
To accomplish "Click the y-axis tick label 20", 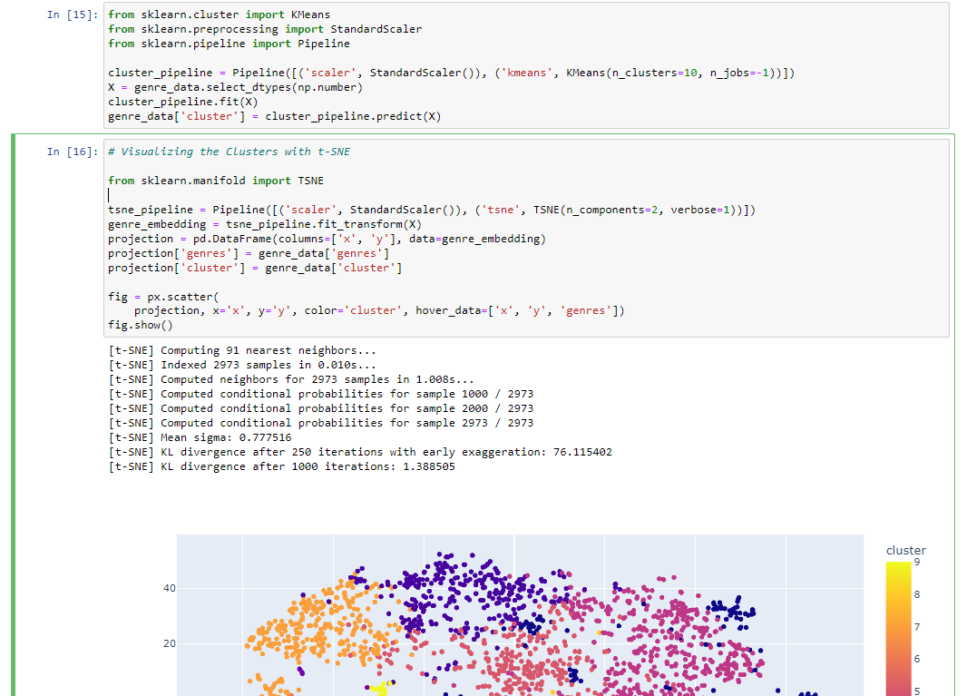I will point(169,643).
